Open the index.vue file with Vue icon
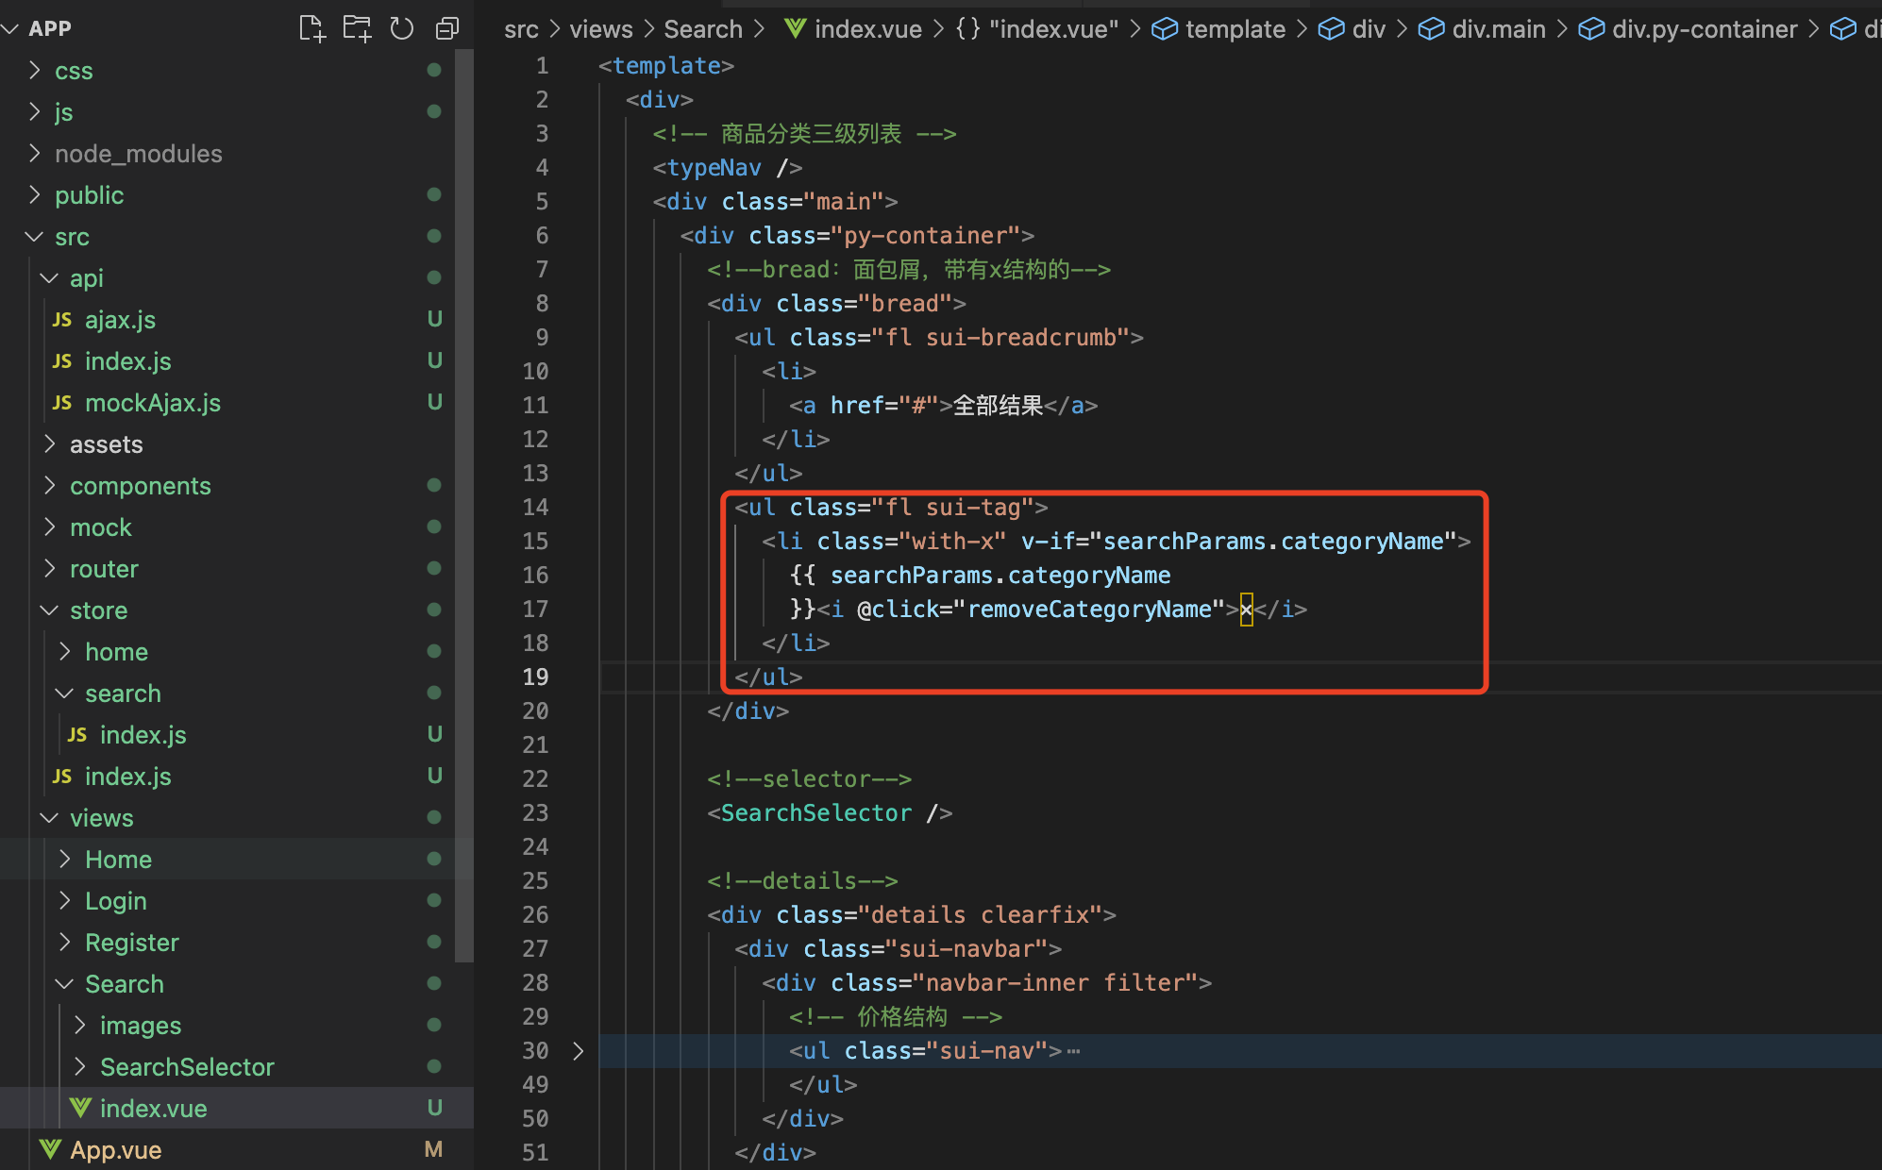Screen dimensions: 1882x1170 153,1109
